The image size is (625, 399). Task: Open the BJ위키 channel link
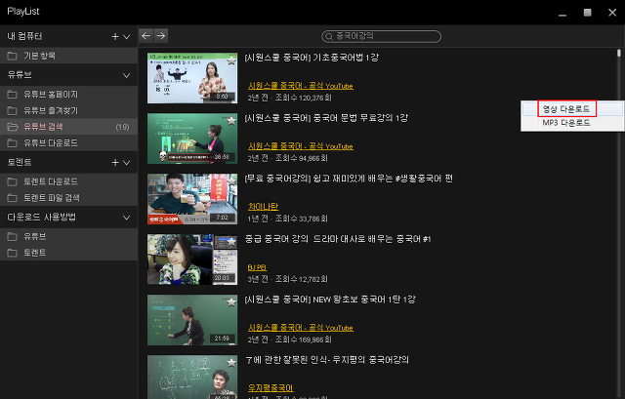click(x=257, y=267)
